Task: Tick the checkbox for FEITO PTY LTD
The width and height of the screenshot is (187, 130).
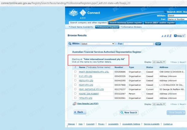Action: tap(75, 80)
